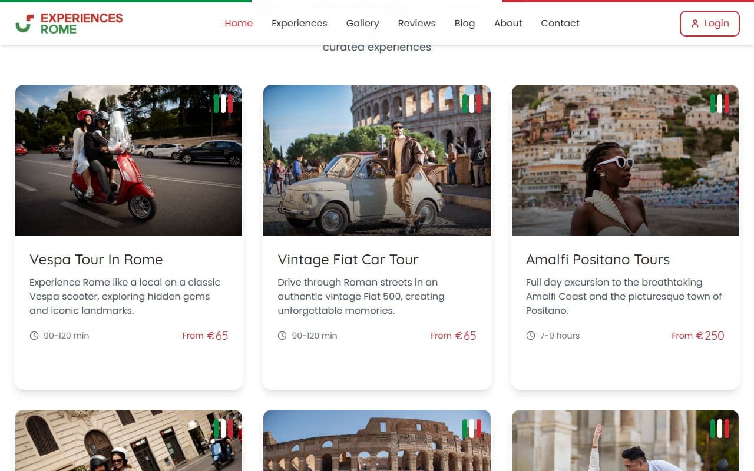Go to the Home menu item
The width and height of the screenshot is (754, 471).
[239, 24]
